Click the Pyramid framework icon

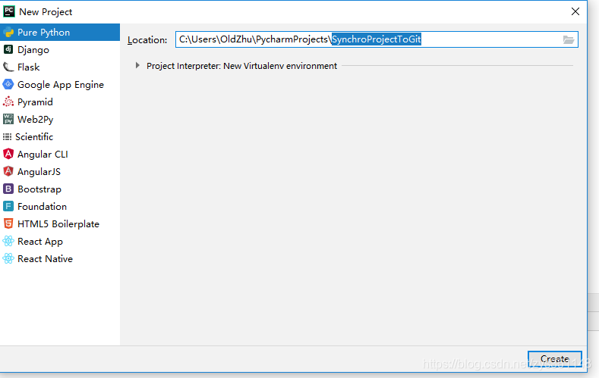8,102
